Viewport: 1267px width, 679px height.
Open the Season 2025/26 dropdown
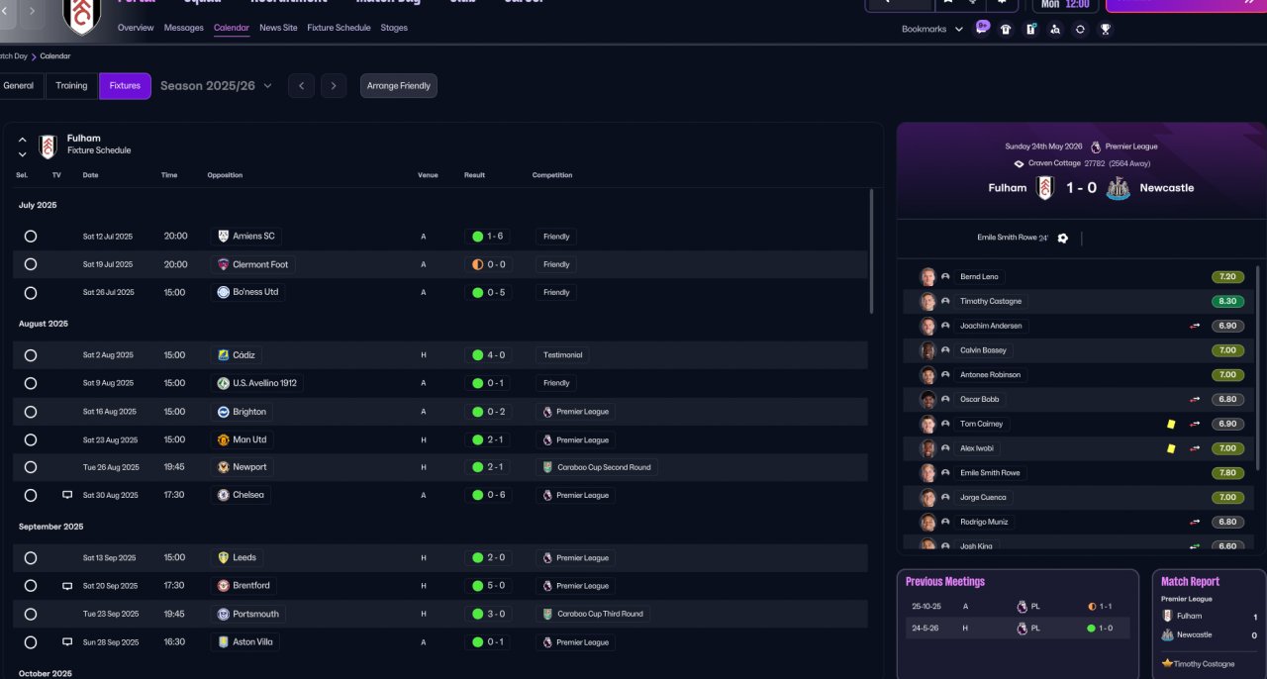pyautogui.click(x=216, y=86)
